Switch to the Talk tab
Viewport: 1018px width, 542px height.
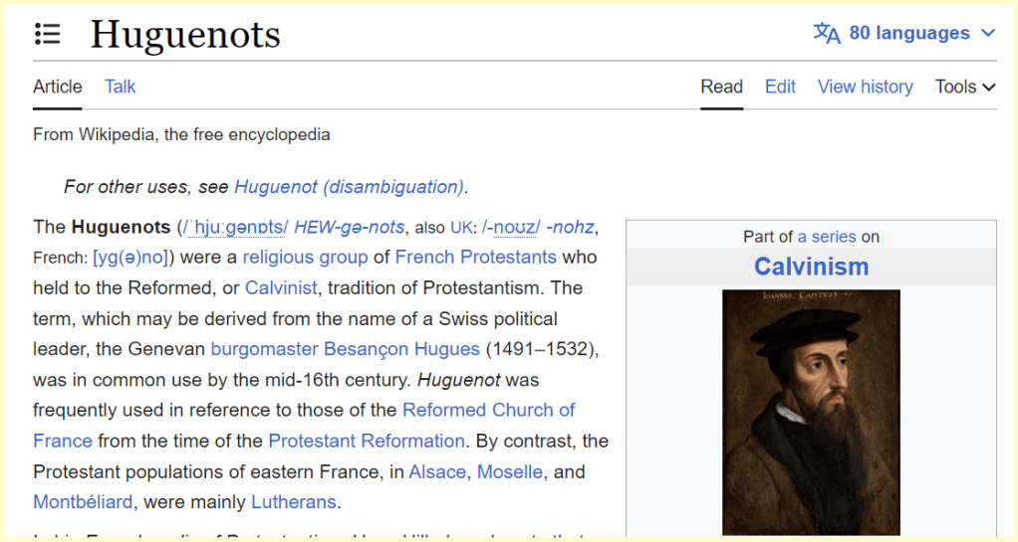pyautogui.click(x=120, y=87)
